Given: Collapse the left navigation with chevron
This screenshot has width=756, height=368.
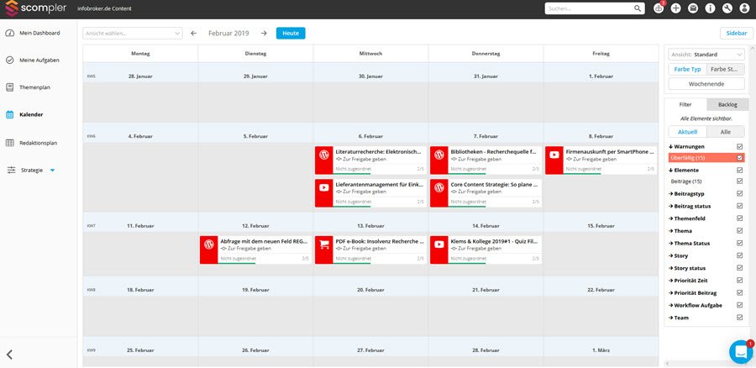Looking at the screenshot, I should click(9, 355).
